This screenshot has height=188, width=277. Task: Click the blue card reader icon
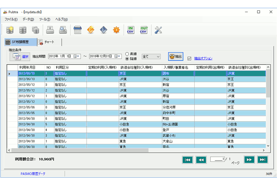click(77, 30)
